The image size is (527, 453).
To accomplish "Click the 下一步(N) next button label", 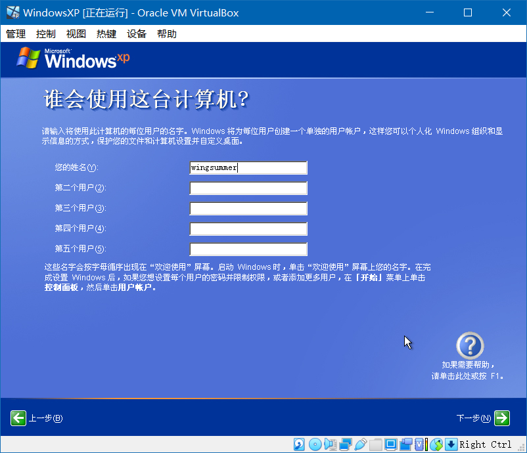I will 474,418.
